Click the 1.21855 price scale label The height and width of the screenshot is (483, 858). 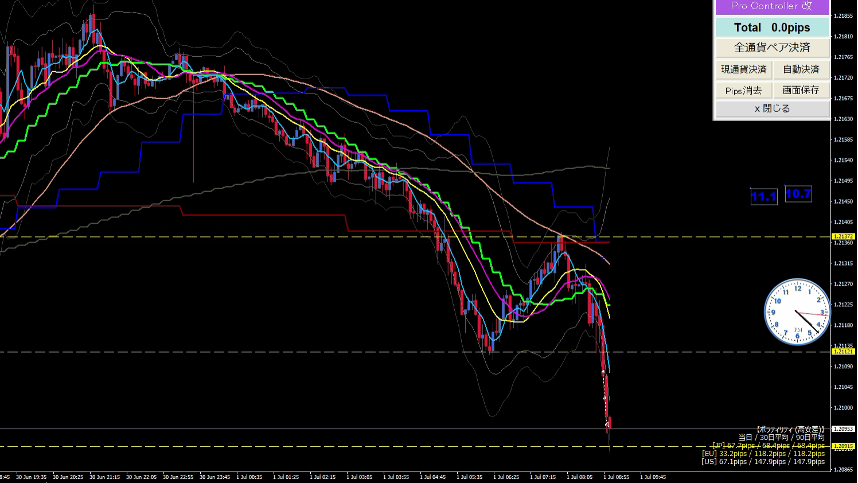click(x=843, y=16)
